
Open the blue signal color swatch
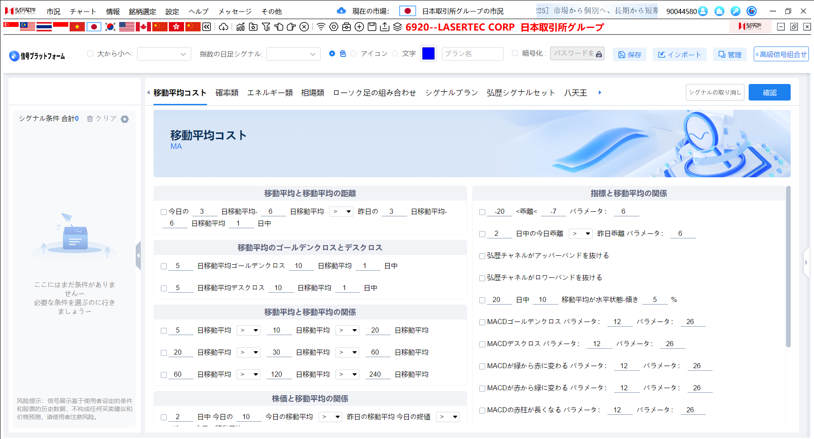[x=428, y=54]
